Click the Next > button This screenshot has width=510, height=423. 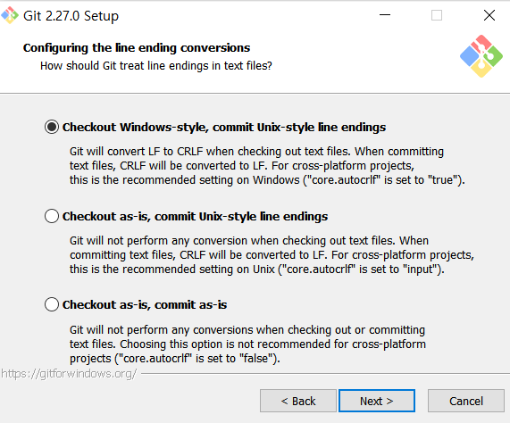coord(377,401)
